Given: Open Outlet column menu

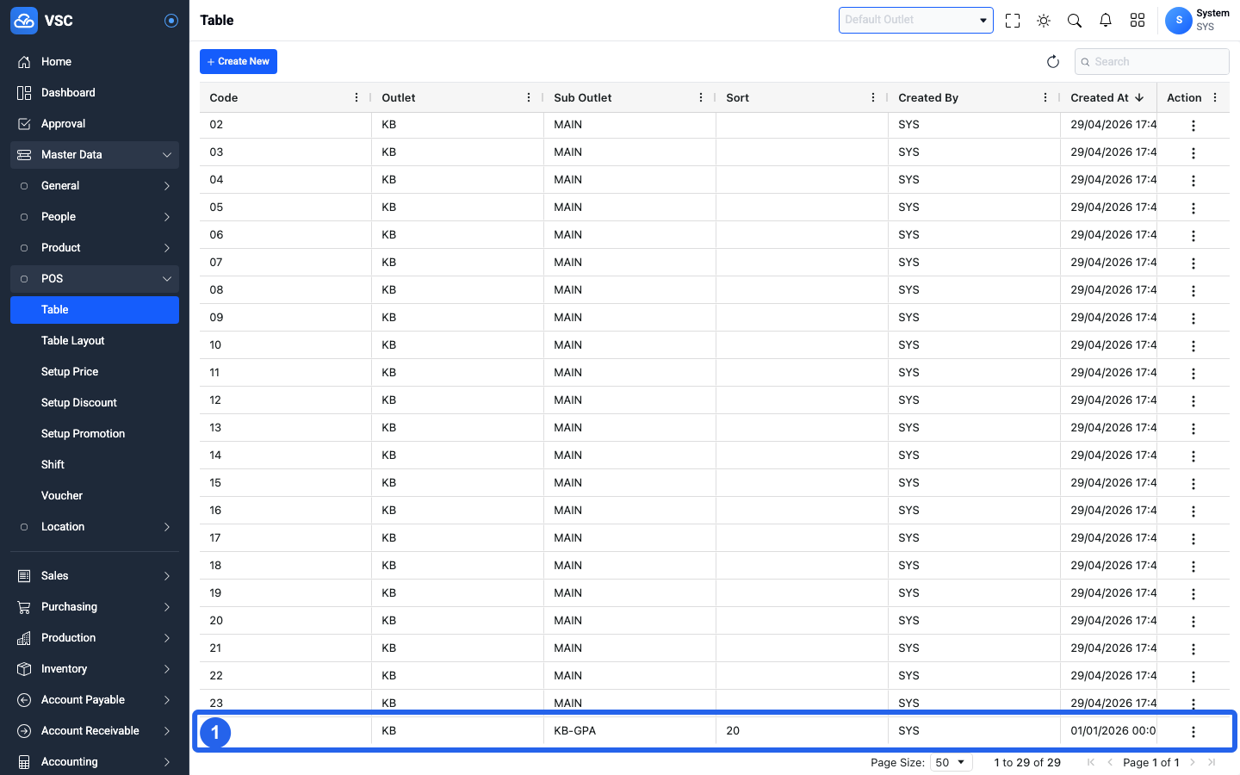Looking at the screenshot, I should click(x=529, y=98).
